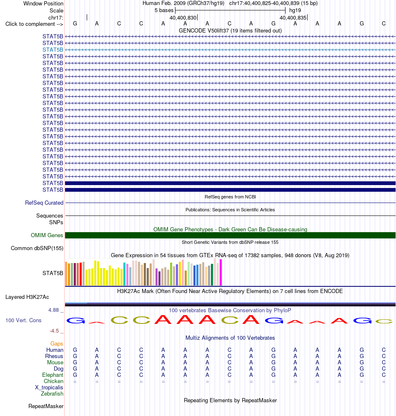This screenshot has width=396, height=416.
Task: Open 'Repeating Elements by RepeatMasker' track title
Action: [230, 400]
